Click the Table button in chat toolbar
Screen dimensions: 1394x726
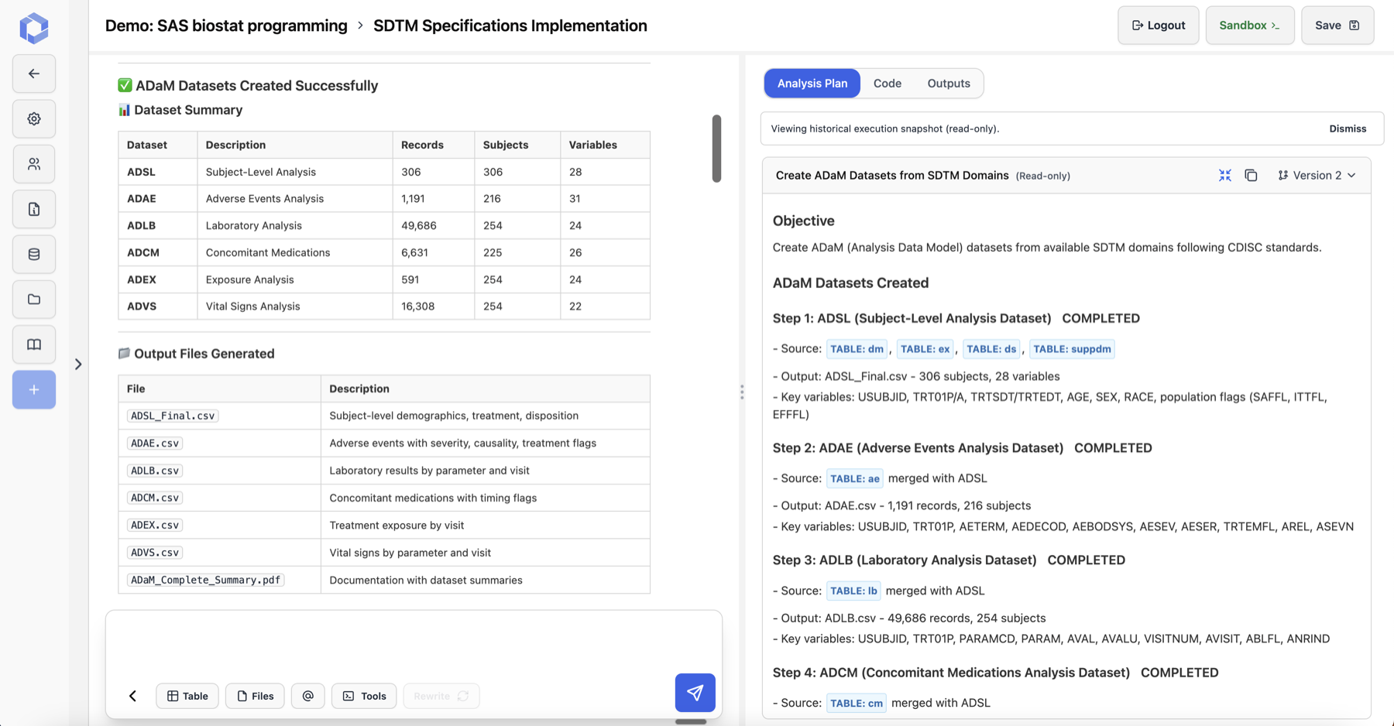tap(187, 696)
